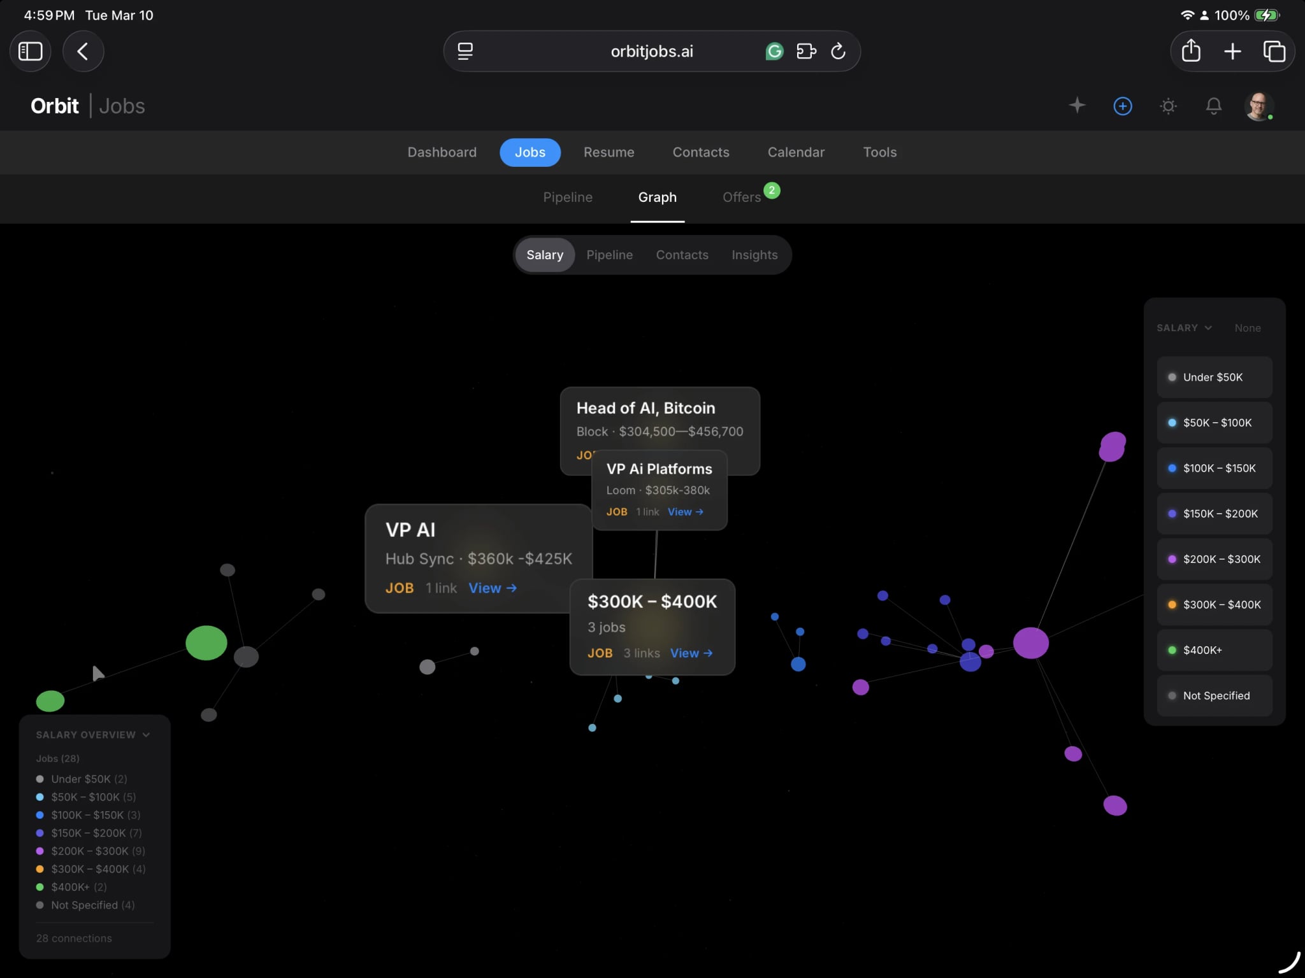Screen dimensions: 1305x978
Task: Click the blue circled plus add icon
Action: 1122,106
